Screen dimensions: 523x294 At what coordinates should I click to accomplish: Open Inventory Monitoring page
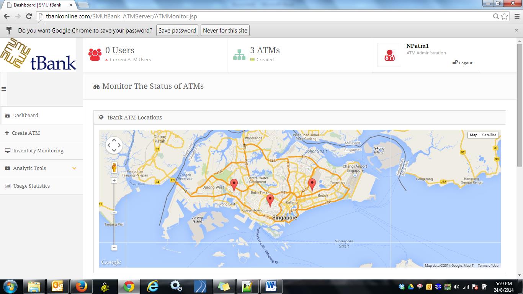point(41,150)
